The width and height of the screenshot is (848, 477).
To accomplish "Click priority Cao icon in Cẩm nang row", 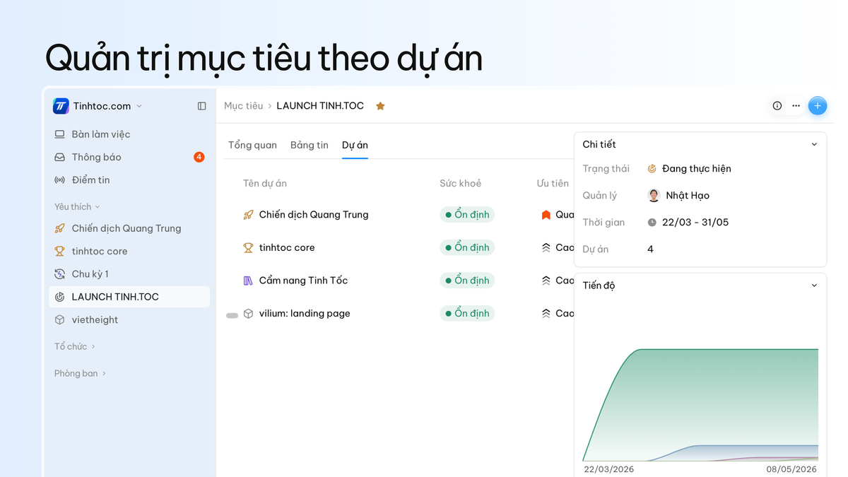I will [546, 281].
